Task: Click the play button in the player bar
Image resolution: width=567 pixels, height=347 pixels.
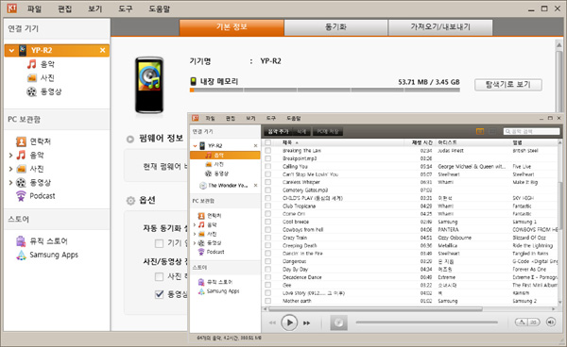Action: [289, 322]
